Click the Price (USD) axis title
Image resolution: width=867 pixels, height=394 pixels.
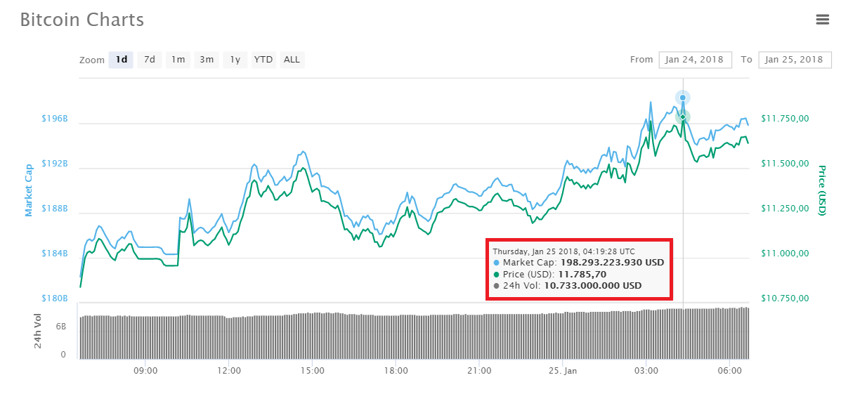[x=821, y=190]
